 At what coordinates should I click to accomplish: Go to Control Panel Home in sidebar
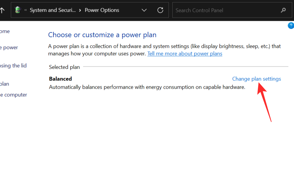click(5, 31)
